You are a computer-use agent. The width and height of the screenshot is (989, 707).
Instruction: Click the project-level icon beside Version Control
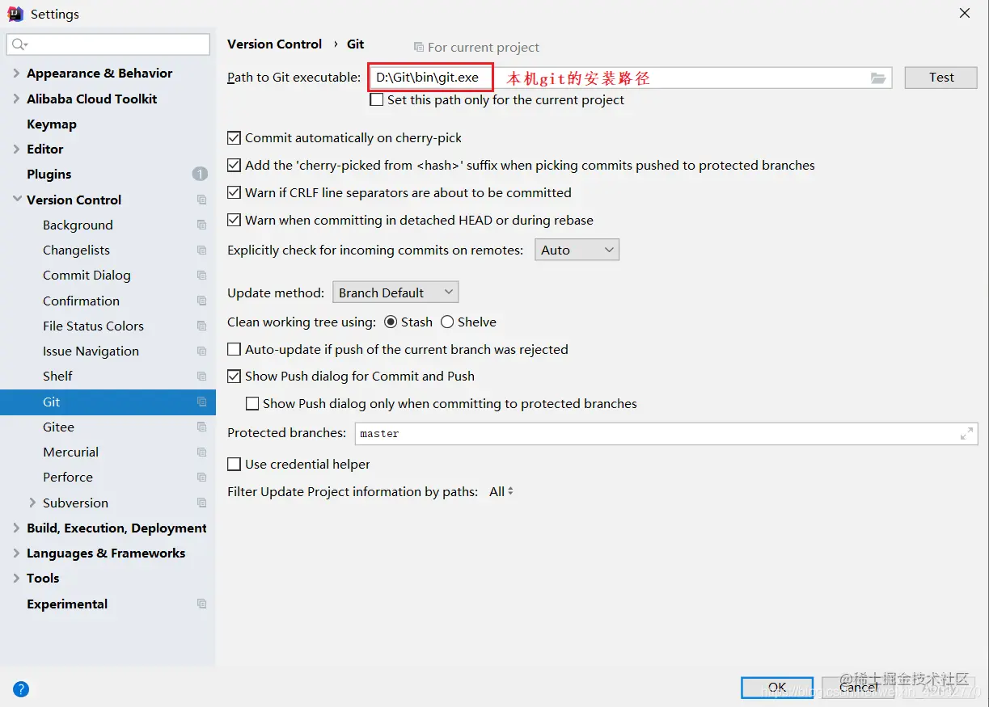[x=201, y=200]
